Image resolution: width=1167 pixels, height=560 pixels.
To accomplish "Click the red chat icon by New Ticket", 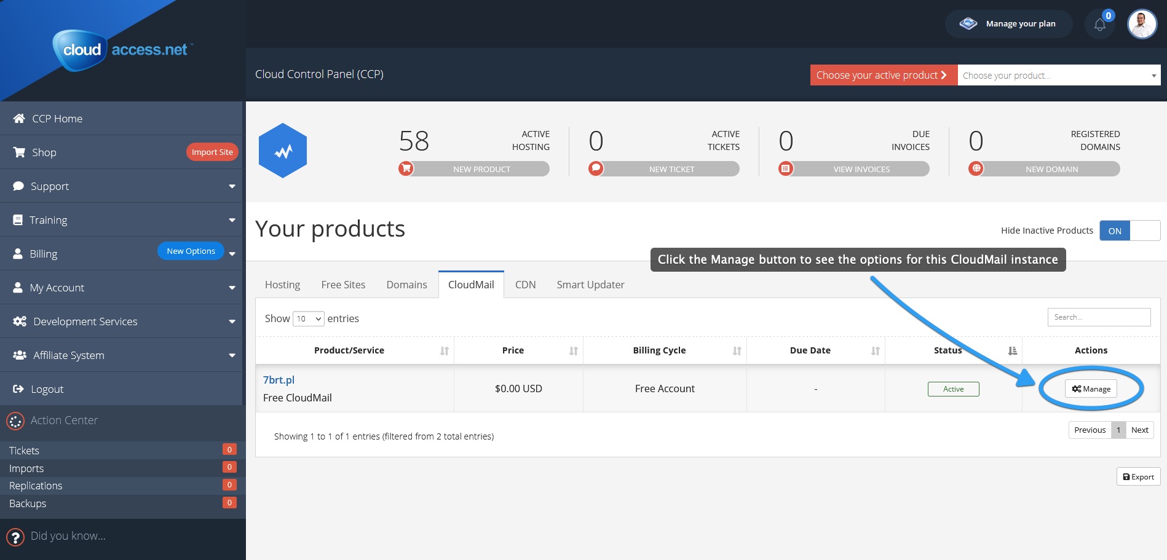I will pyautogui.click(x=596, y=168).
